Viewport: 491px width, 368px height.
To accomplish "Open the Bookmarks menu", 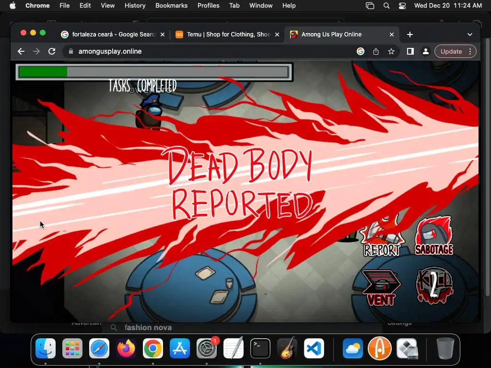I will (171, 5).
